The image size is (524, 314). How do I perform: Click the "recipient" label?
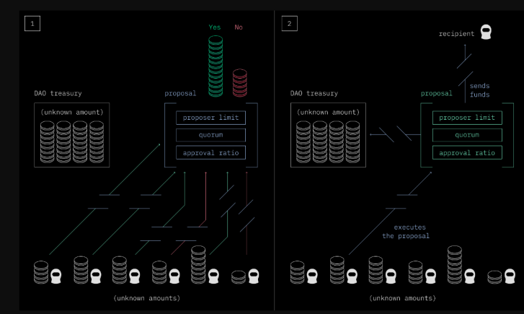click(456, 34)
